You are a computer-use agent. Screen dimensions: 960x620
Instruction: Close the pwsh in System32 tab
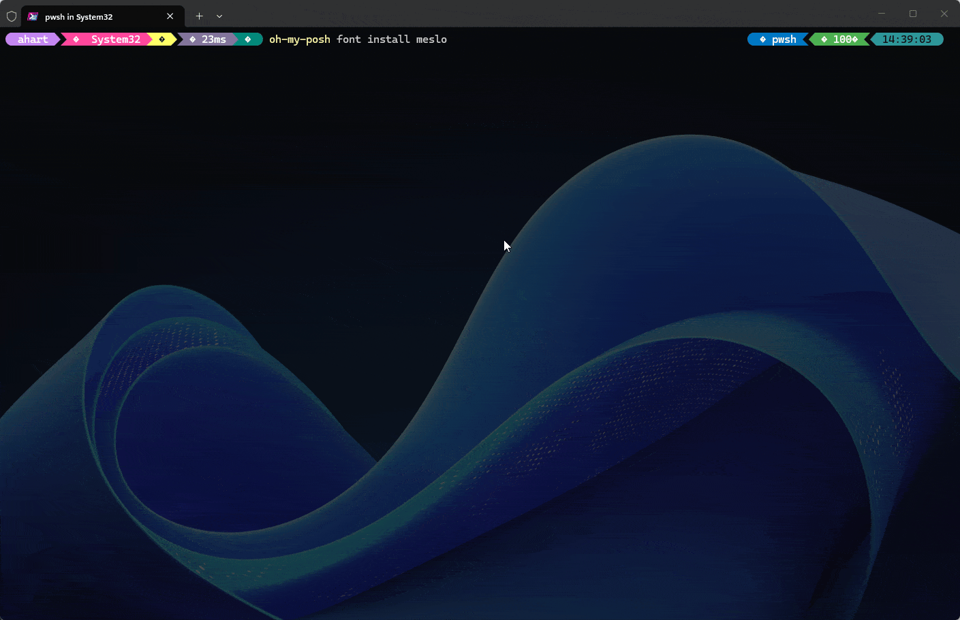click(x=170, y=16)
